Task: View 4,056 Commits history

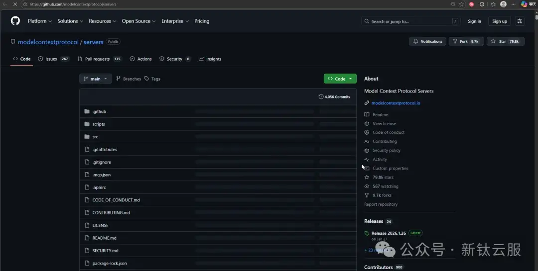Action: [334, 97]
